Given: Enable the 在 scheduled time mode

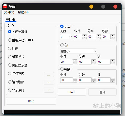Looking at the screenshot, I should point(64,45).
